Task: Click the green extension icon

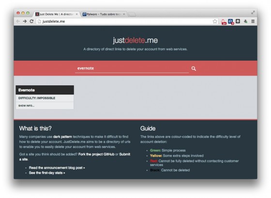Action: click(245, 21)
